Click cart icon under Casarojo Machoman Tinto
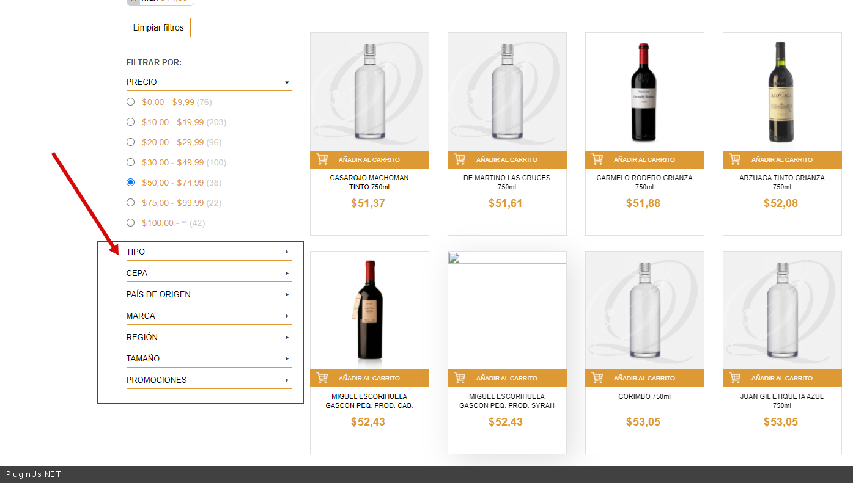The width and height of the screenshot is (853, 483). pyautogui.click(x=322, y=159)
